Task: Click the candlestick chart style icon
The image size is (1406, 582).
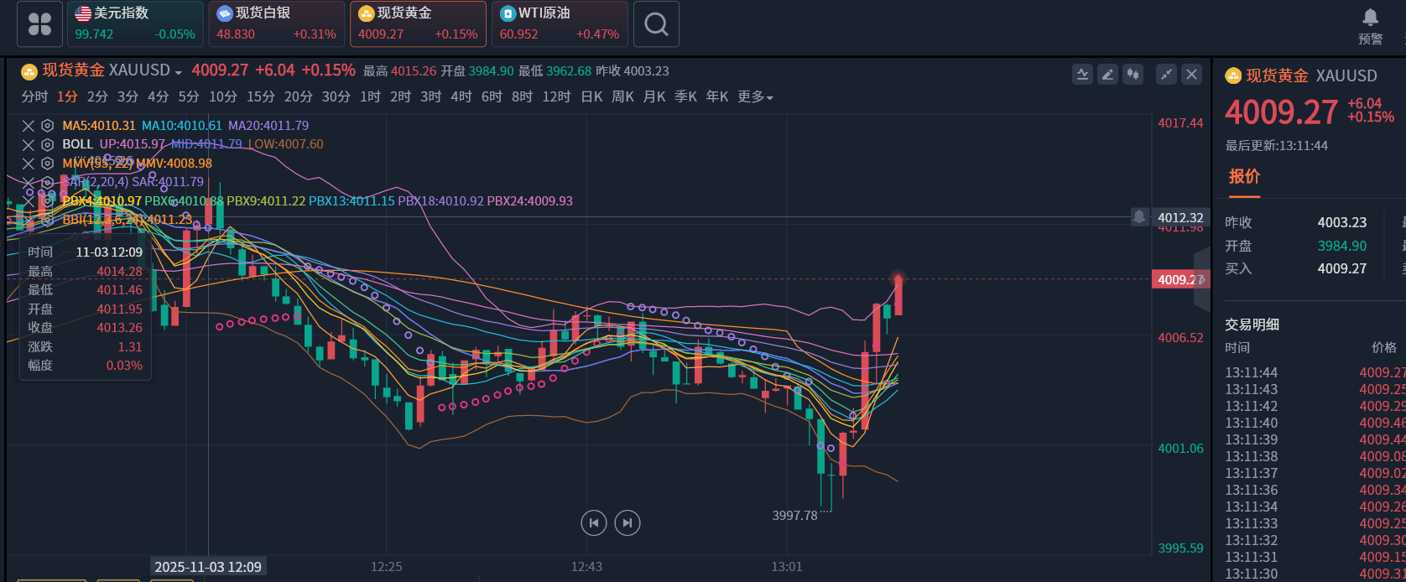Action: tap(1133, 75)
